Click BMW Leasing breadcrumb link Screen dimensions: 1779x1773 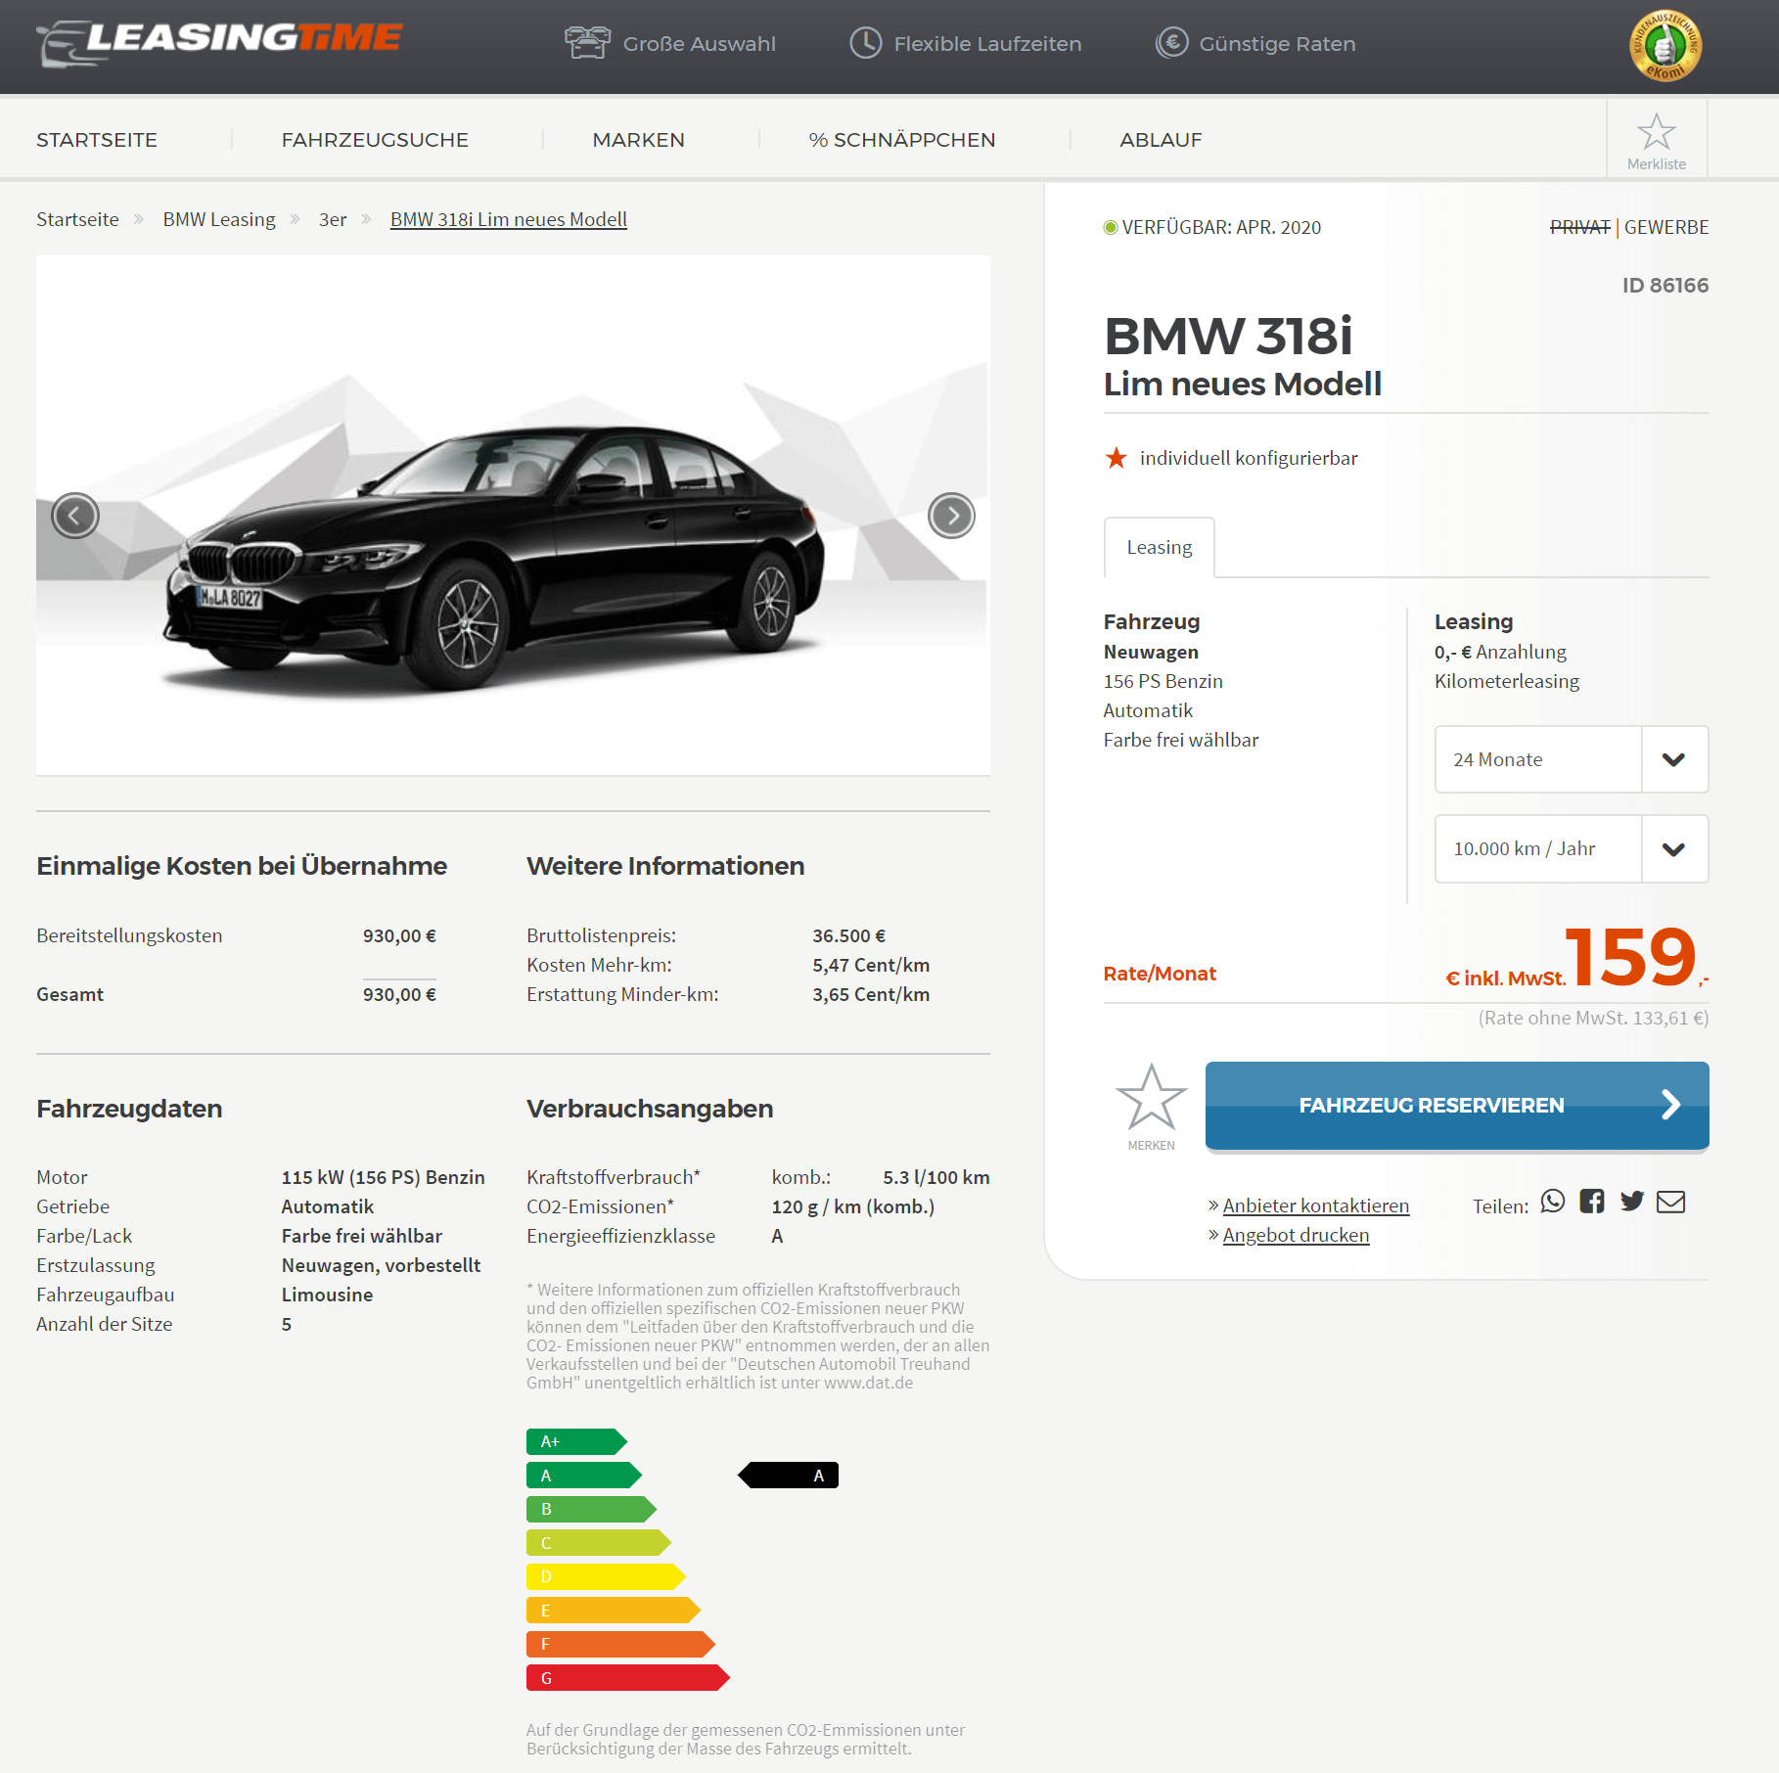tap(219, 219)
